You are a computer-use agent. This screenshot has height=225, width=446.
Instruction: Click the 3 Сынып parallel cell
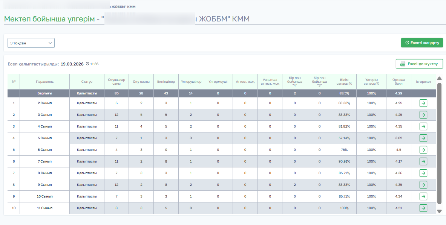coord(44,115)
